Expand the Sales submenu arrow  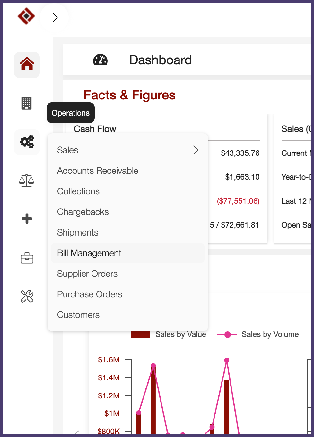[196, 150]
